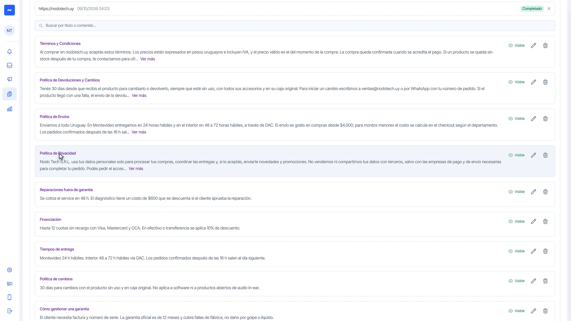
Task: Toggle visibility of Política de Devoluciones
Action: [516, 82]
